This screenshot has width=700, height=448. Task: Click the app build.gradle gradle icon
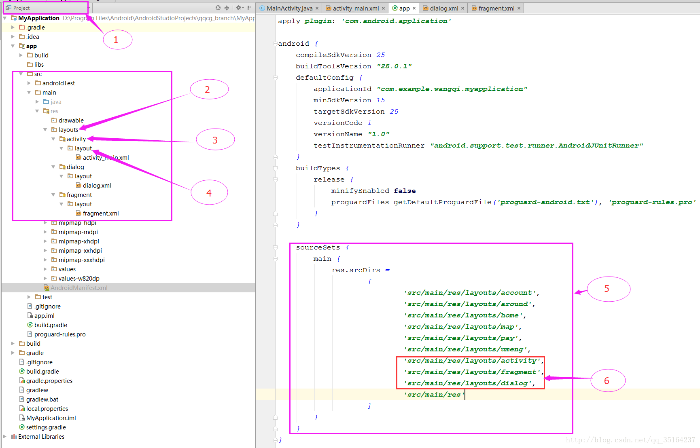[x=30, y=325]
